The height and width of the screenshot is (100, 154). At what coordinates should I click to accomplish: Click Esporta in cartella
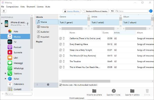tap(132, 92)
